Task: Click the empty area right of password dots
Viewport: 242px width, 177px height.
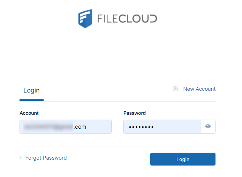Action: [x=178, y=127]
